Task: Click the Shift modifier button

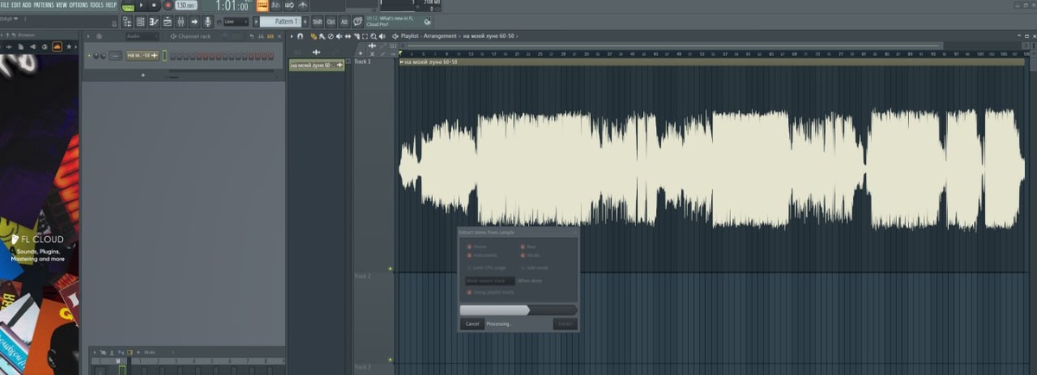Action: [x=317, y=21]
